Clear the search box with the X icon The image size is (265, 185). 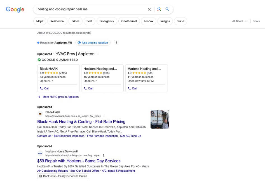(x=149, y=9)
